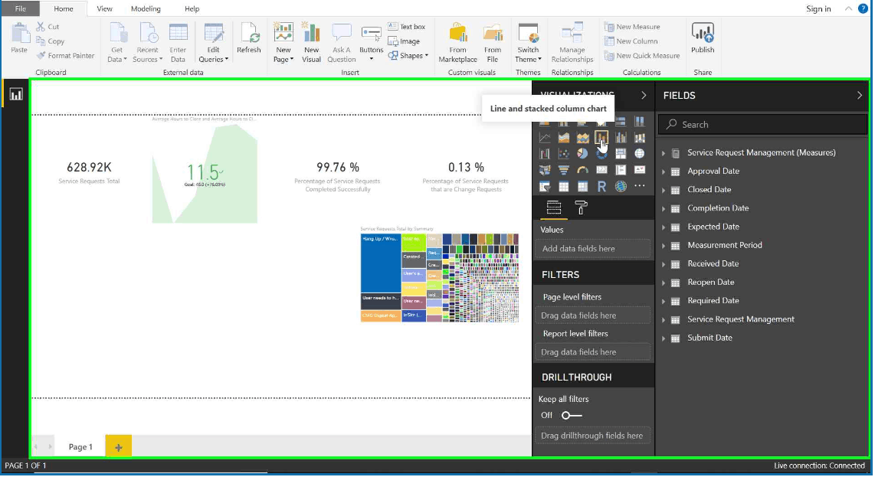Select the Line and clustered column chart
The width and height of the screenshot is (875, 477).
(x=621, y=137)
